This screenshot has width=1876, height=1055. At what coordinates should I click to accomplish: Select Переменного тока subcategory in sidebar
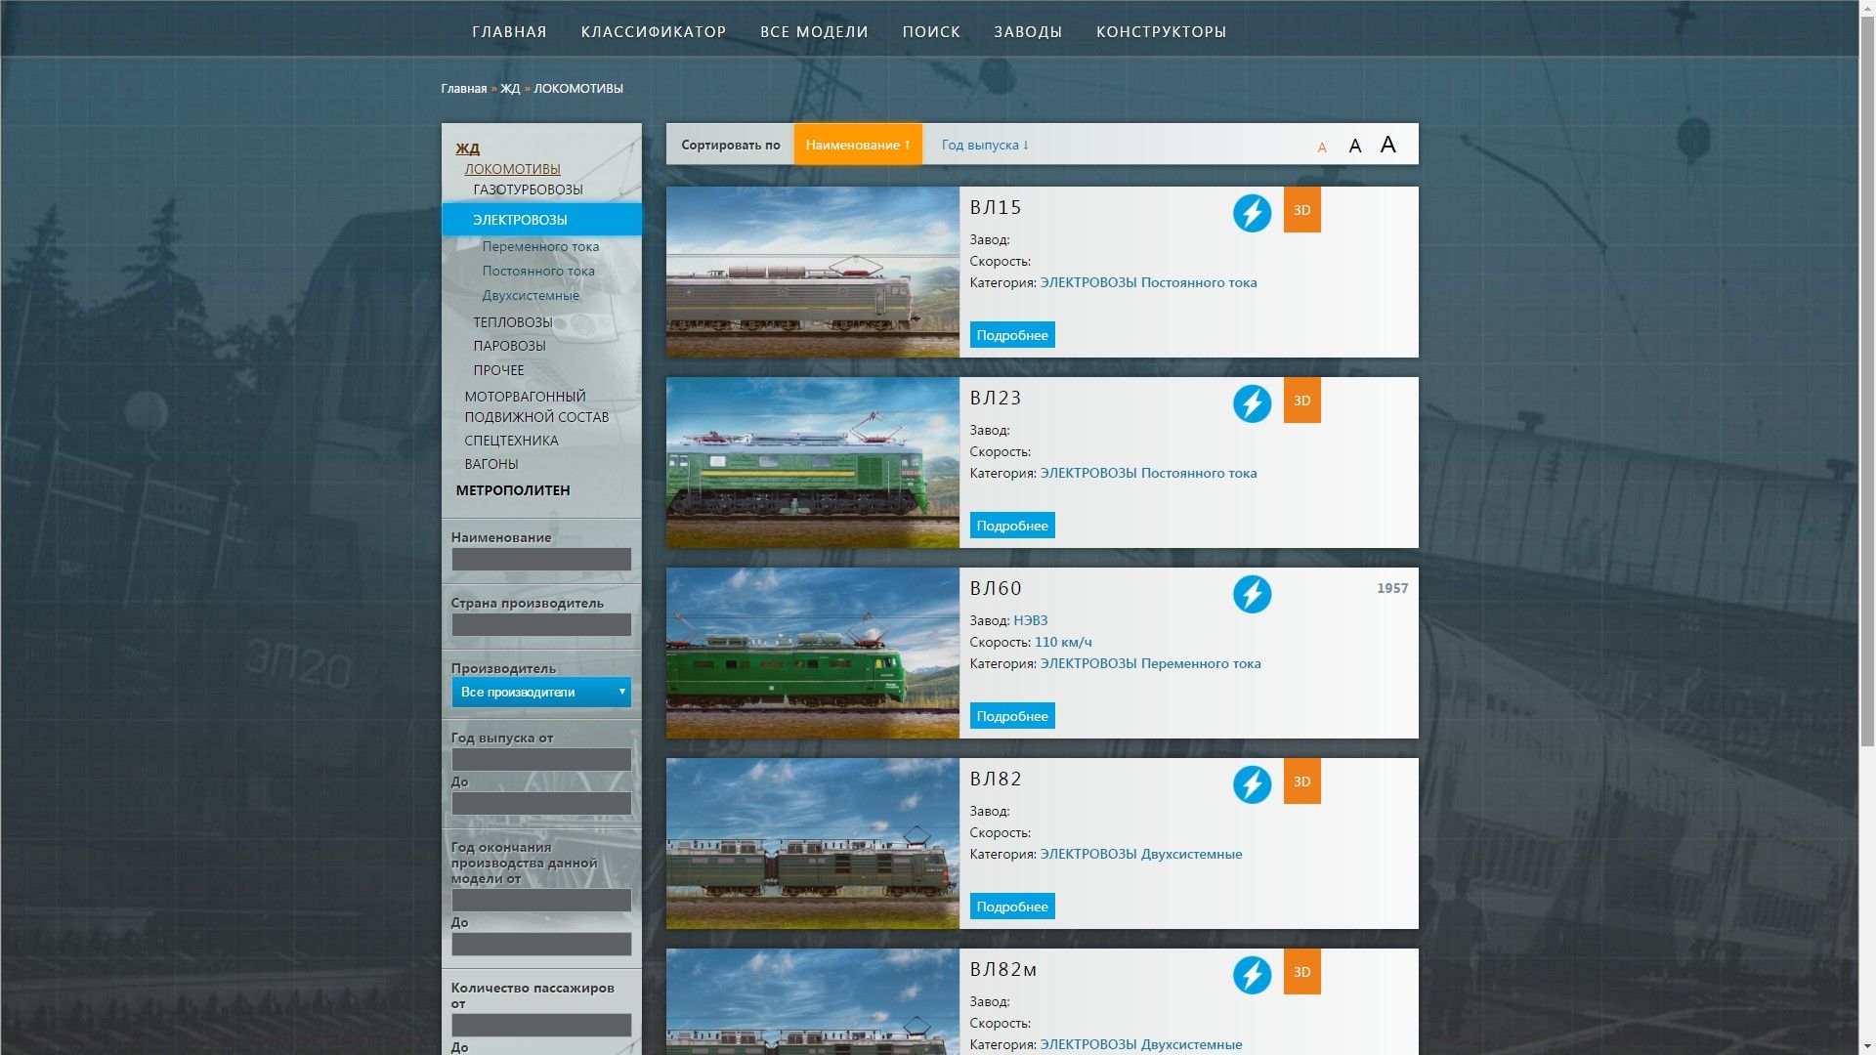[x=540, y=246]
